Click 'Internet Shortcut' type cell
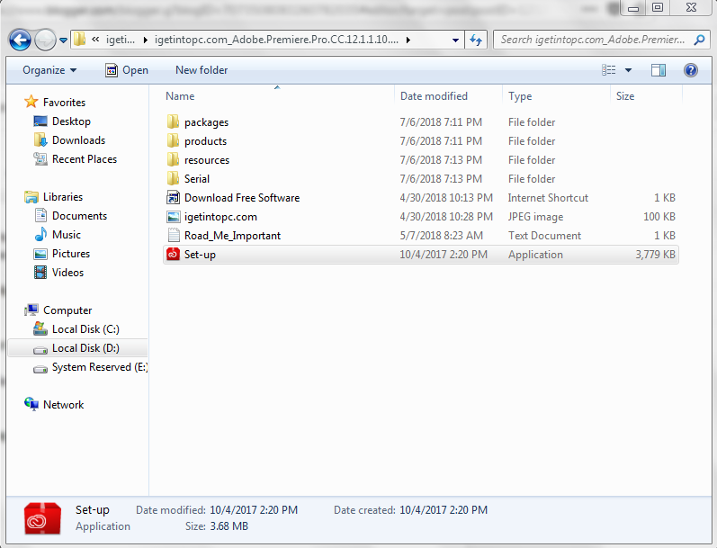 pyautogui.click(x=548, y=198)
